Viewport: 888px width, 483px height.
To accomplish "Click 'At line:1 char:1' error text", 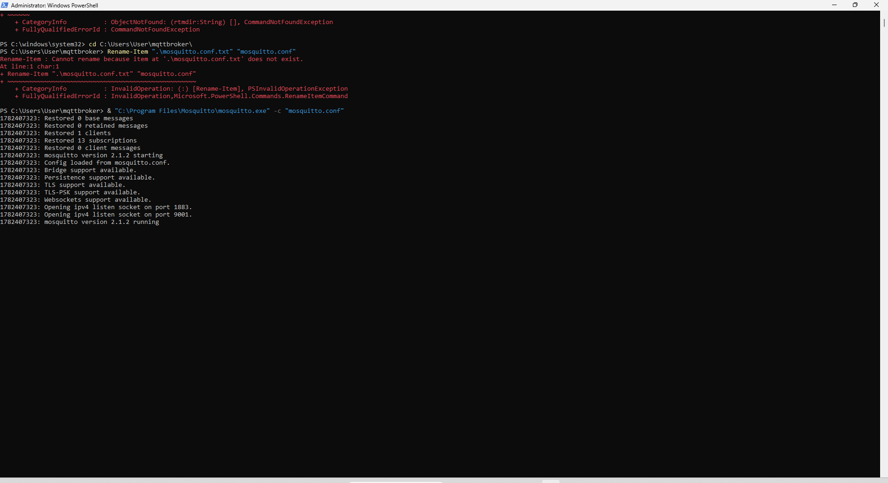I will 30,67.
